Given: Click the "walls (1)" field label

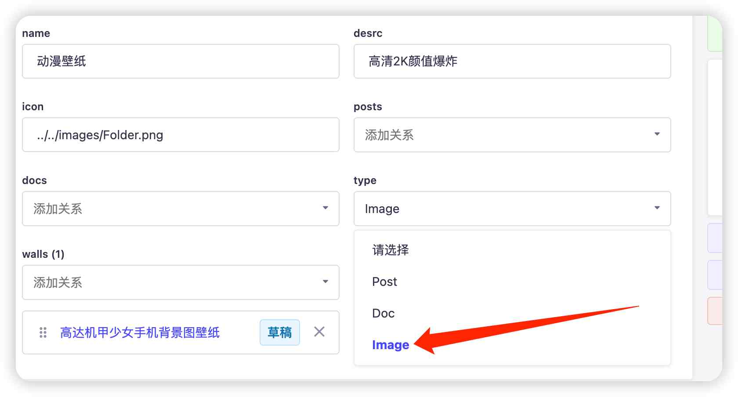Looking at the screenshot, I should point(43,254).
